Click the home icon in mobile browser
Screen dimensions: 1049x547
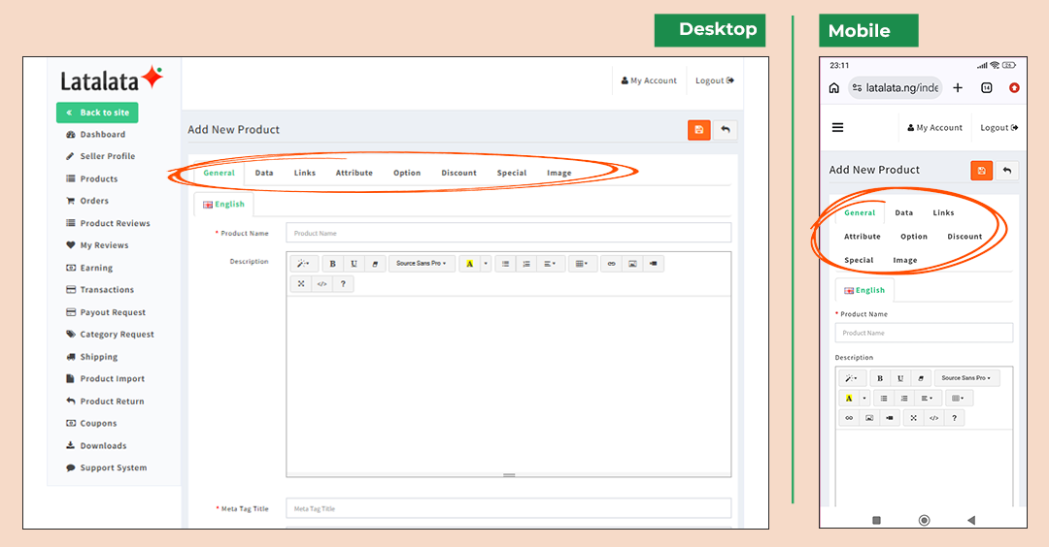point(833,87)
